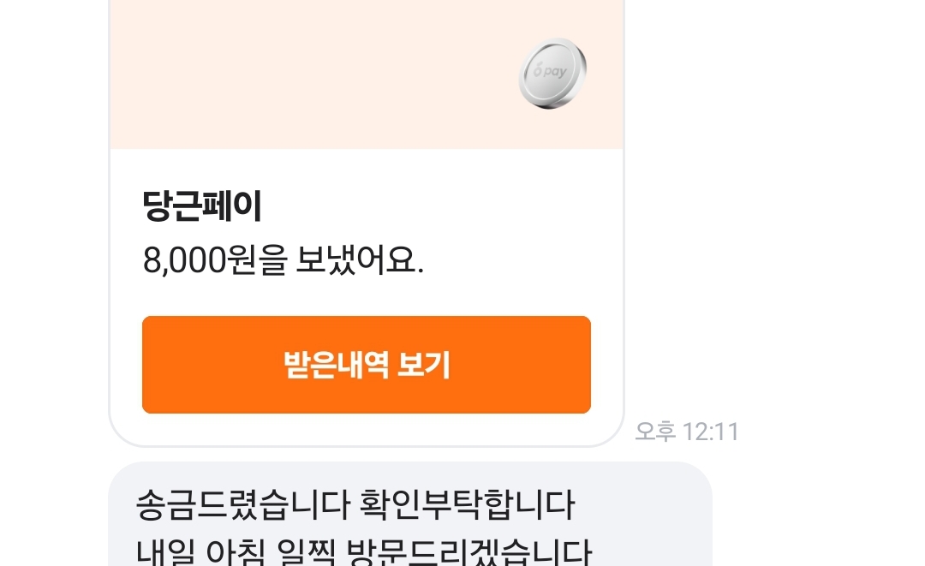Click the carrot logo on the coin
This screenshot has width=925, height=566.
(537, 70)
